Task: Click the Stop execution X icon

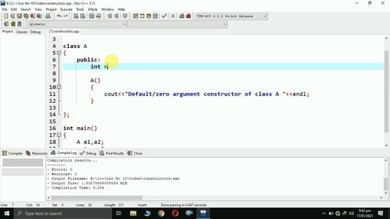Action: 173,16
